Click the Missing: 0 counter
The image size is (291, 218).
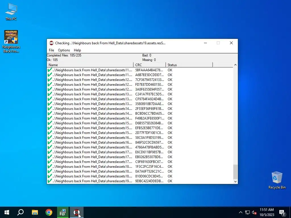(149, 60)
